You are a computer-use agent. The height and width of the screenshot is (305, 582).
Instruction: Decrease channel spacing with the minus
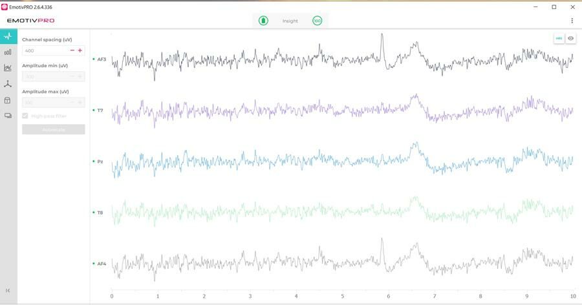pyautogui.click(x=72, y=50)
